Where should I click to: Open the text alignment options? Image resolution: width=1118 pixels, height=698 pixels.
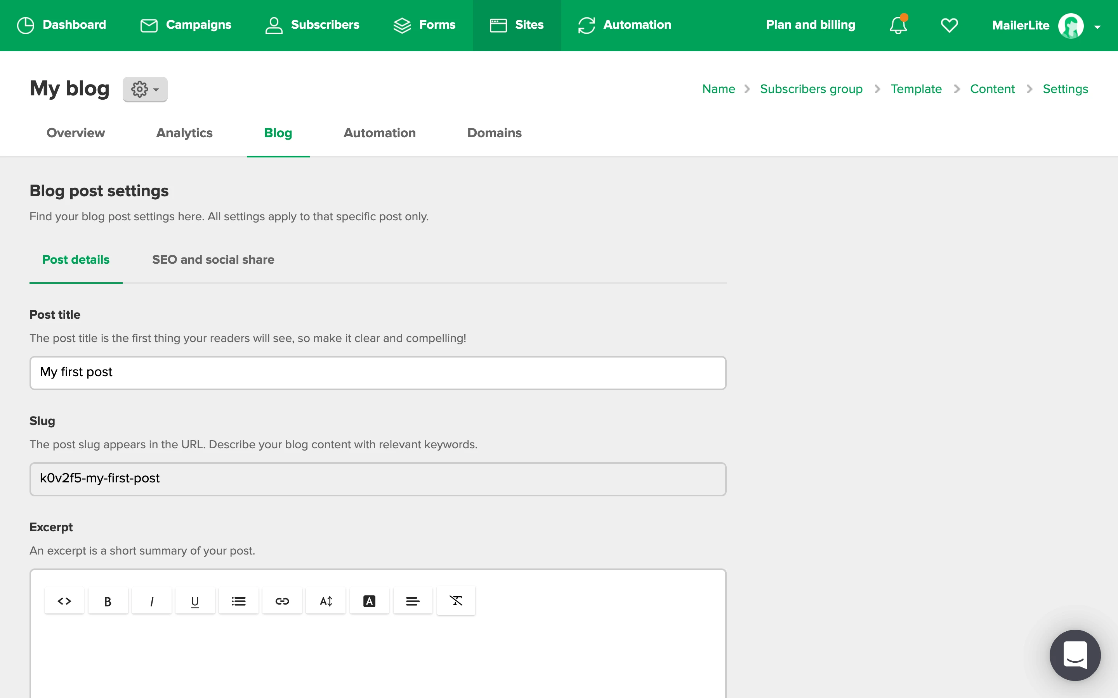pos(413,601)
